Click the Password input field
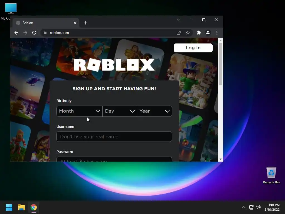Screen dimensions: 285x214 click(x=114, y=159)
